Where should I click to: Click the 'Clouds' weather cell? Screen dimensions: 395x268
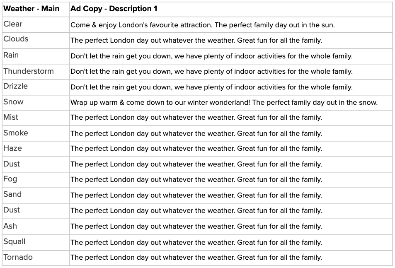36,40
